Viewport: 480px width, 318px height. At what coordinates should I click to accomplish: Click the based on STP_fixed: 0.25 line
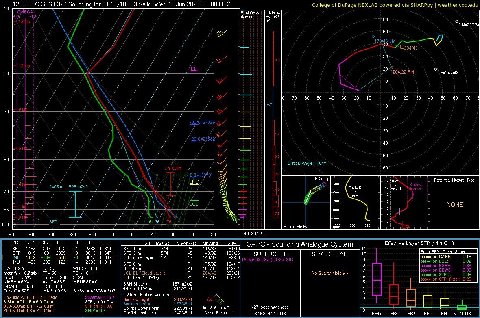(x=446, y=279)
